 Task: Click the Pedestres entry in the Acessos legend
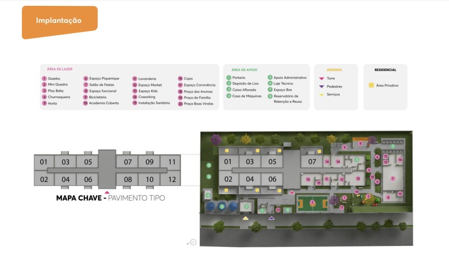click(x=334, y=87)
